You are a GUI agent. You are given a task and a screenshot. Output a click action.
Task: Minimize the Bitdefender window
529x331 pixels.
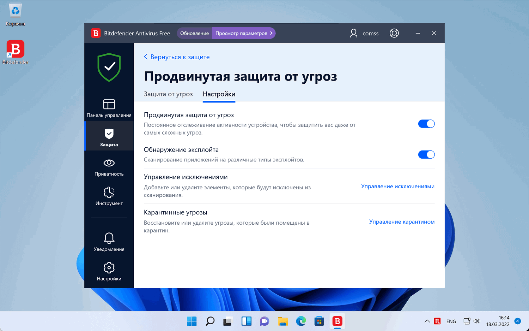pos(418,33)
